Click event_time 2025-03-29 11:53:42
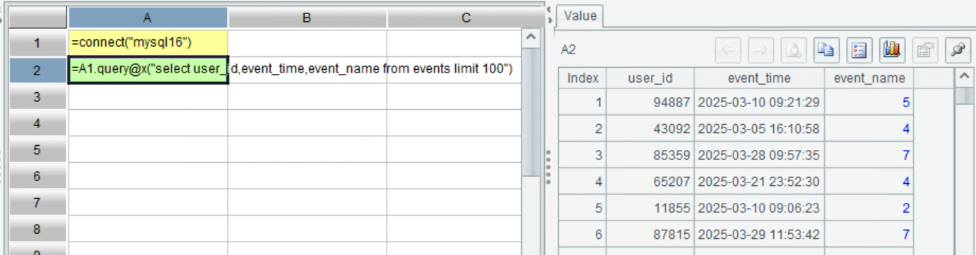The width and height of the screenshot is (976, 255). point(759,235)
